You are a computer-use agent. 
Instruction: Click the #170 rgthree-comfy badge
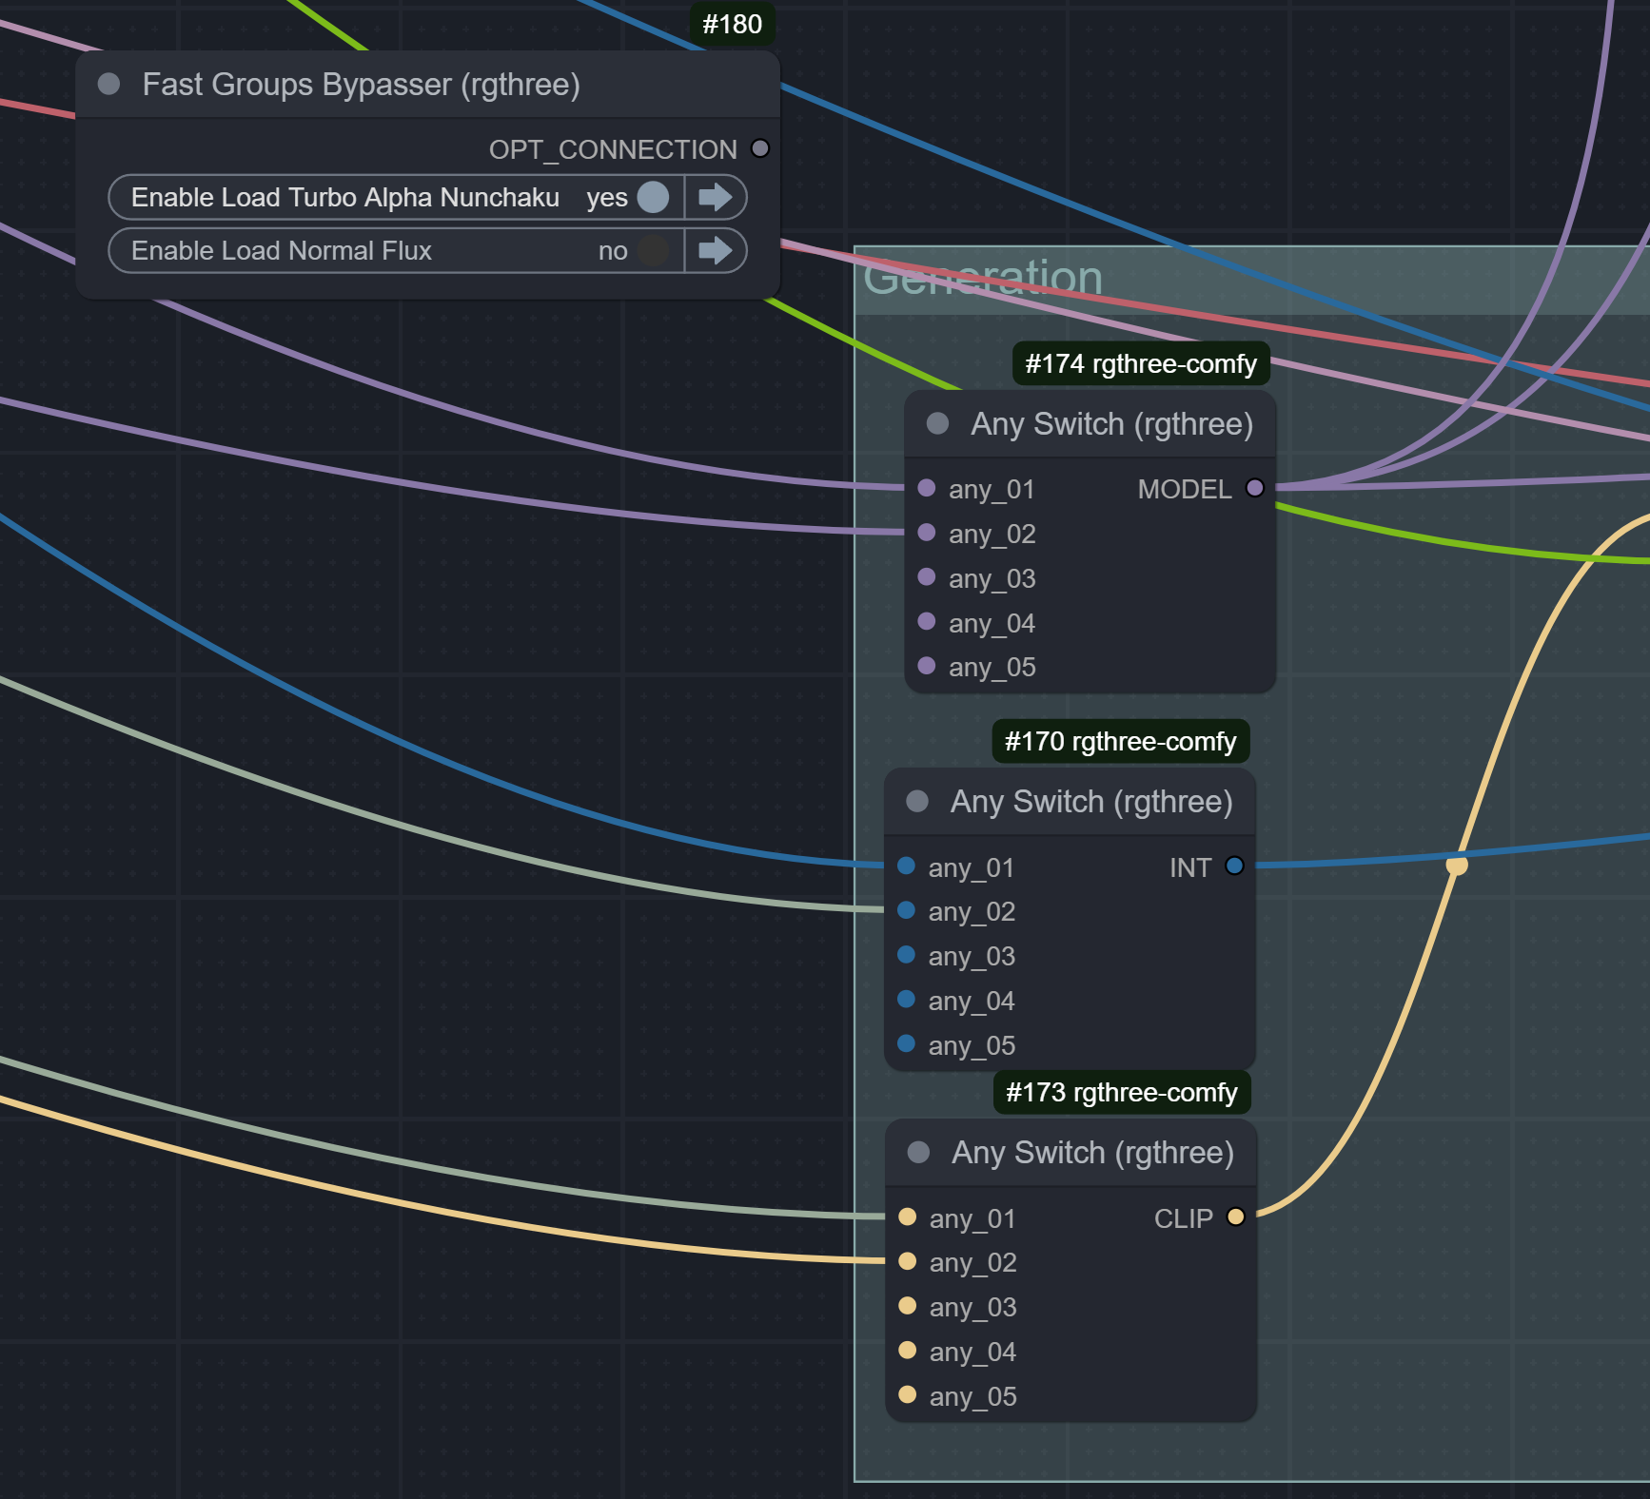(x=1121, y=741)
